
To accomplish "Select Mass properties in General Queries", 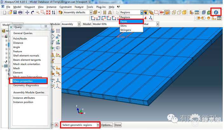I will coord(23,81).
